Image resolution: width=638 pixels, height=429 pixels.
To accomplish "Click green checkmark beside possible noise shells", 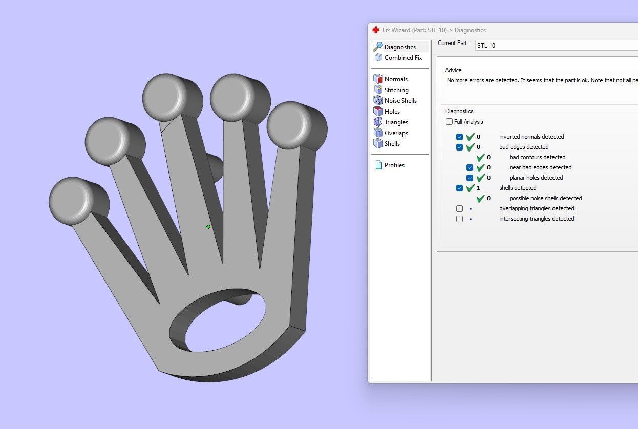I will 480,198.
